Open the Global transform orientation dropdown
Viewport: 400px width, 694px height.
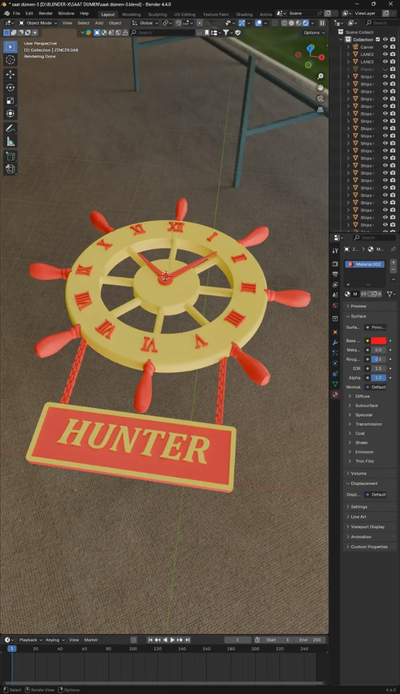tap(145, 23)
